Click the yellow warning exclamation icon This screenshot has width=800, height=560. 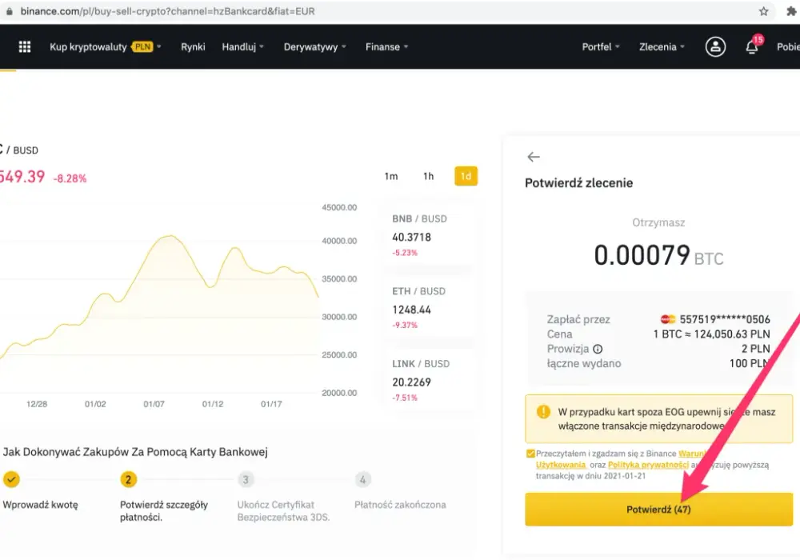click(543, 411)
